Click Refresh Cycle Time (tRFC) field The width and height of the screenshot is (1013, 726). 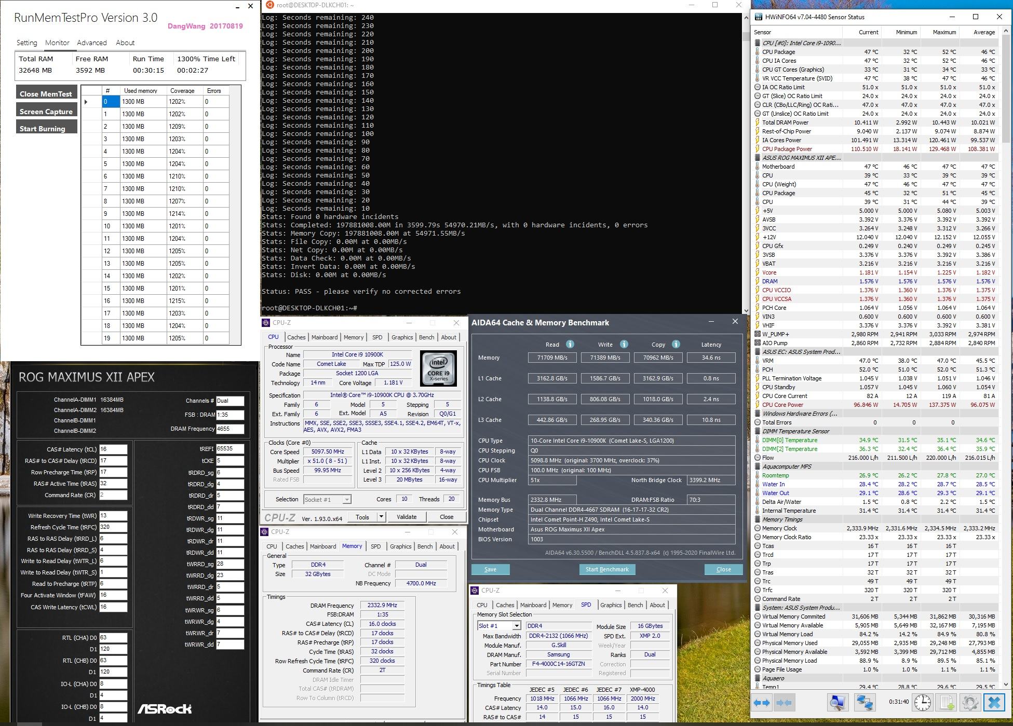(113, 527)
